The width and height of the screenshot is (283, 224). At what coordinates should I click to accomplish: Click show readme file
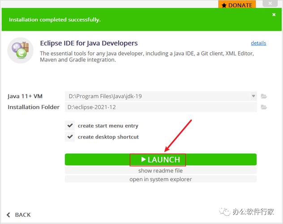click(161, 171)
